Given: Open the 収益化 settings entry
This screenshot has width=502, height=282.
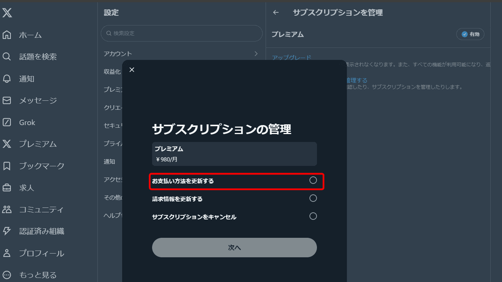Looking at the screenshot, I should tap(112, 72).
